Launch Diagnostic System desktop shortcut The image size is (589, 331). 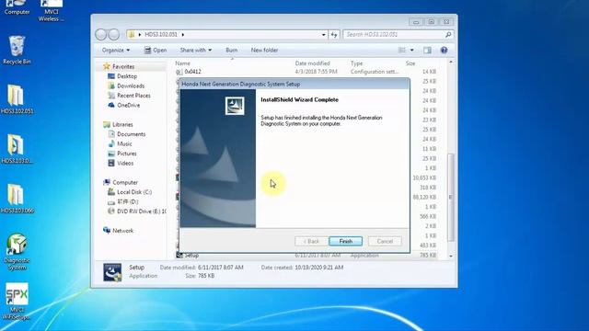pos(17,251)
